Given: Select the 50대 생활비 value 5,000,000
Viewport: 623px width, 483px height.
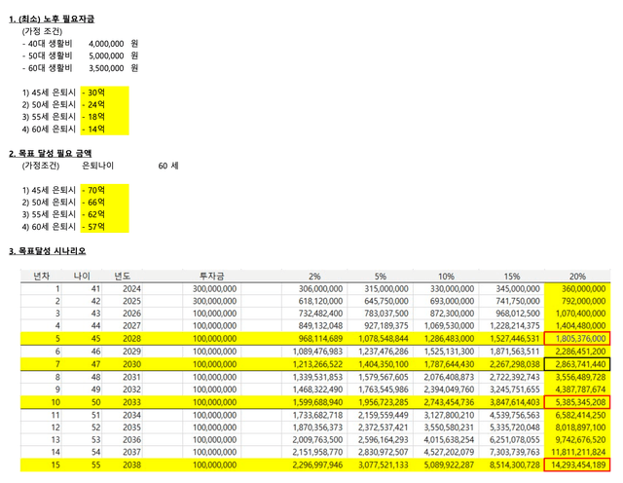Looking at the screenshot, I should (x=106, y=56).
